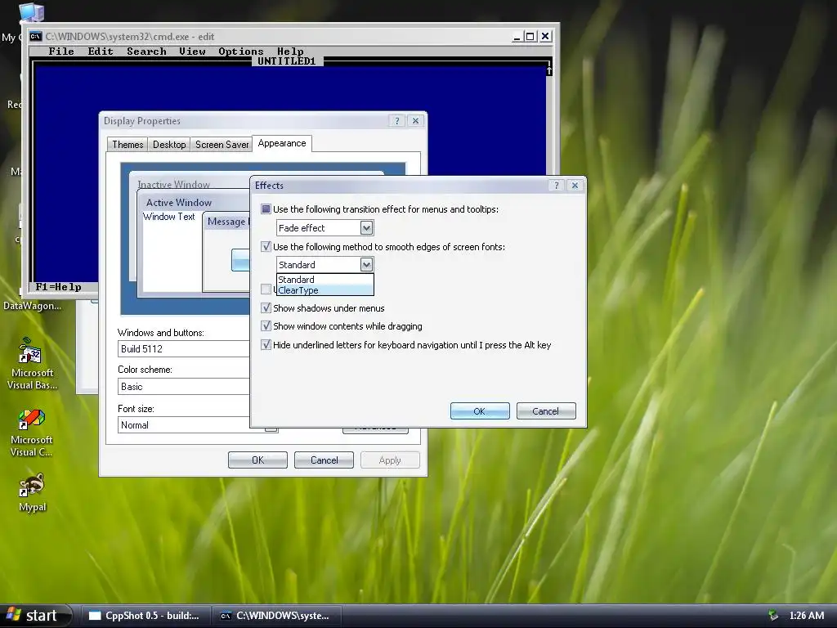Click the scroll-up arrow in the edit window
The image size is (837, 628).
click(x=549, y=70)
